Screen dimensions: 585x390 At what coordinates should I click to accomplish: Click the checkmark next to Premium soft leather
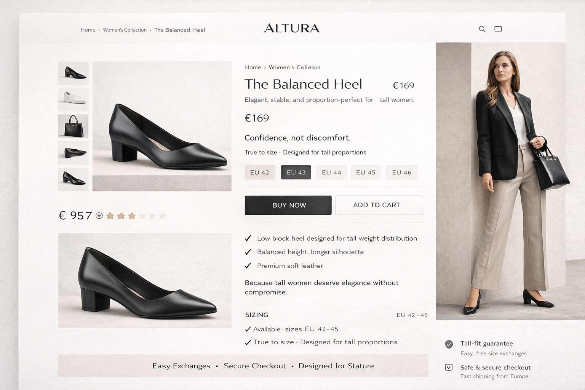(x=248, y=266)
